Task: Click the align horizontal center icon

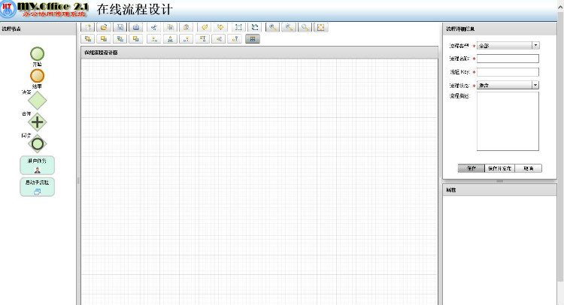Action: [170, 39]
